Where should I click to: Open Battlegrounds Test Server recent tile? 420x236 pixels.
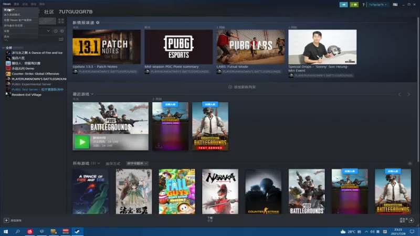click(211, 126)
